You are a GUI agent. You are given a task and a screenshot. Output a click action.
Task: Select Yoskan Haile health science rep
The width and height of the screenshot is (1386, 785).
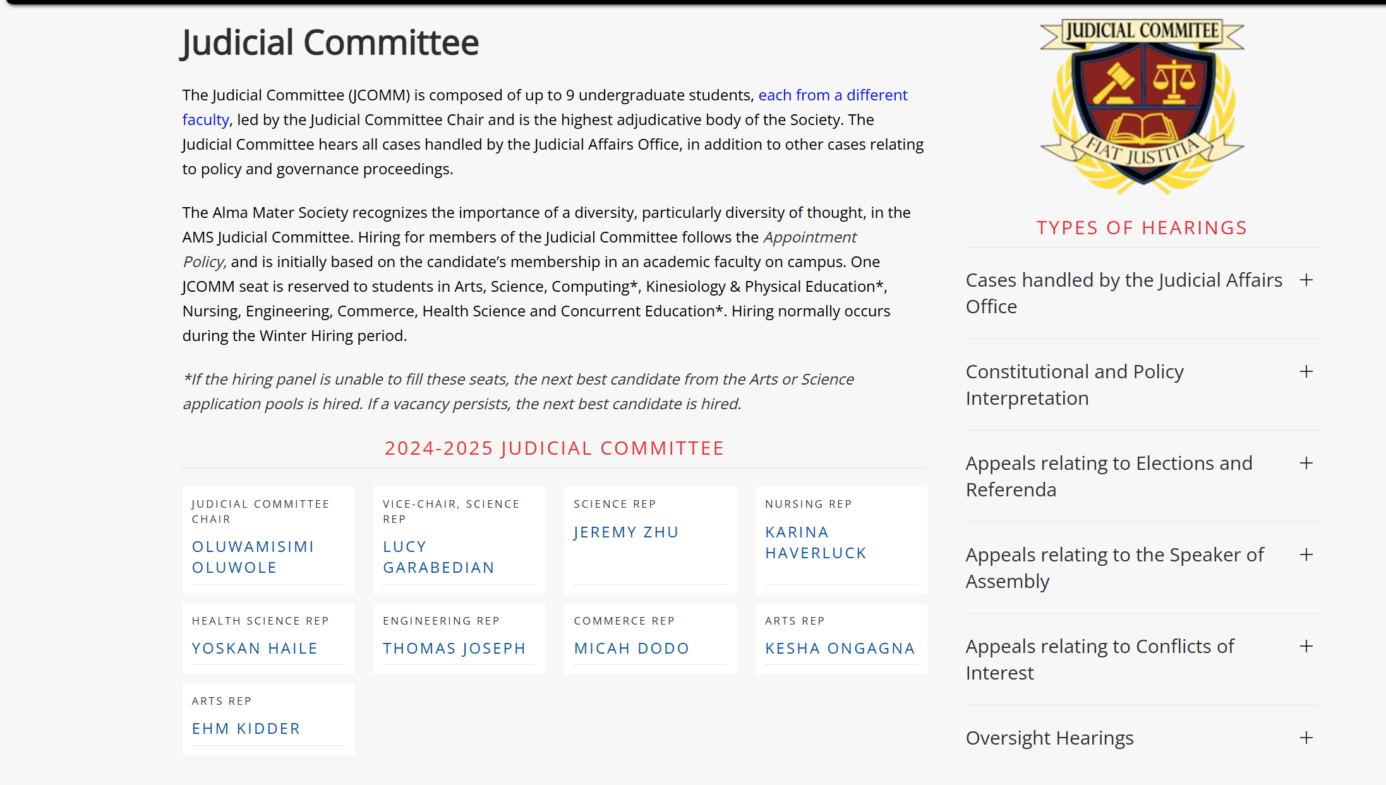point(255,649)
